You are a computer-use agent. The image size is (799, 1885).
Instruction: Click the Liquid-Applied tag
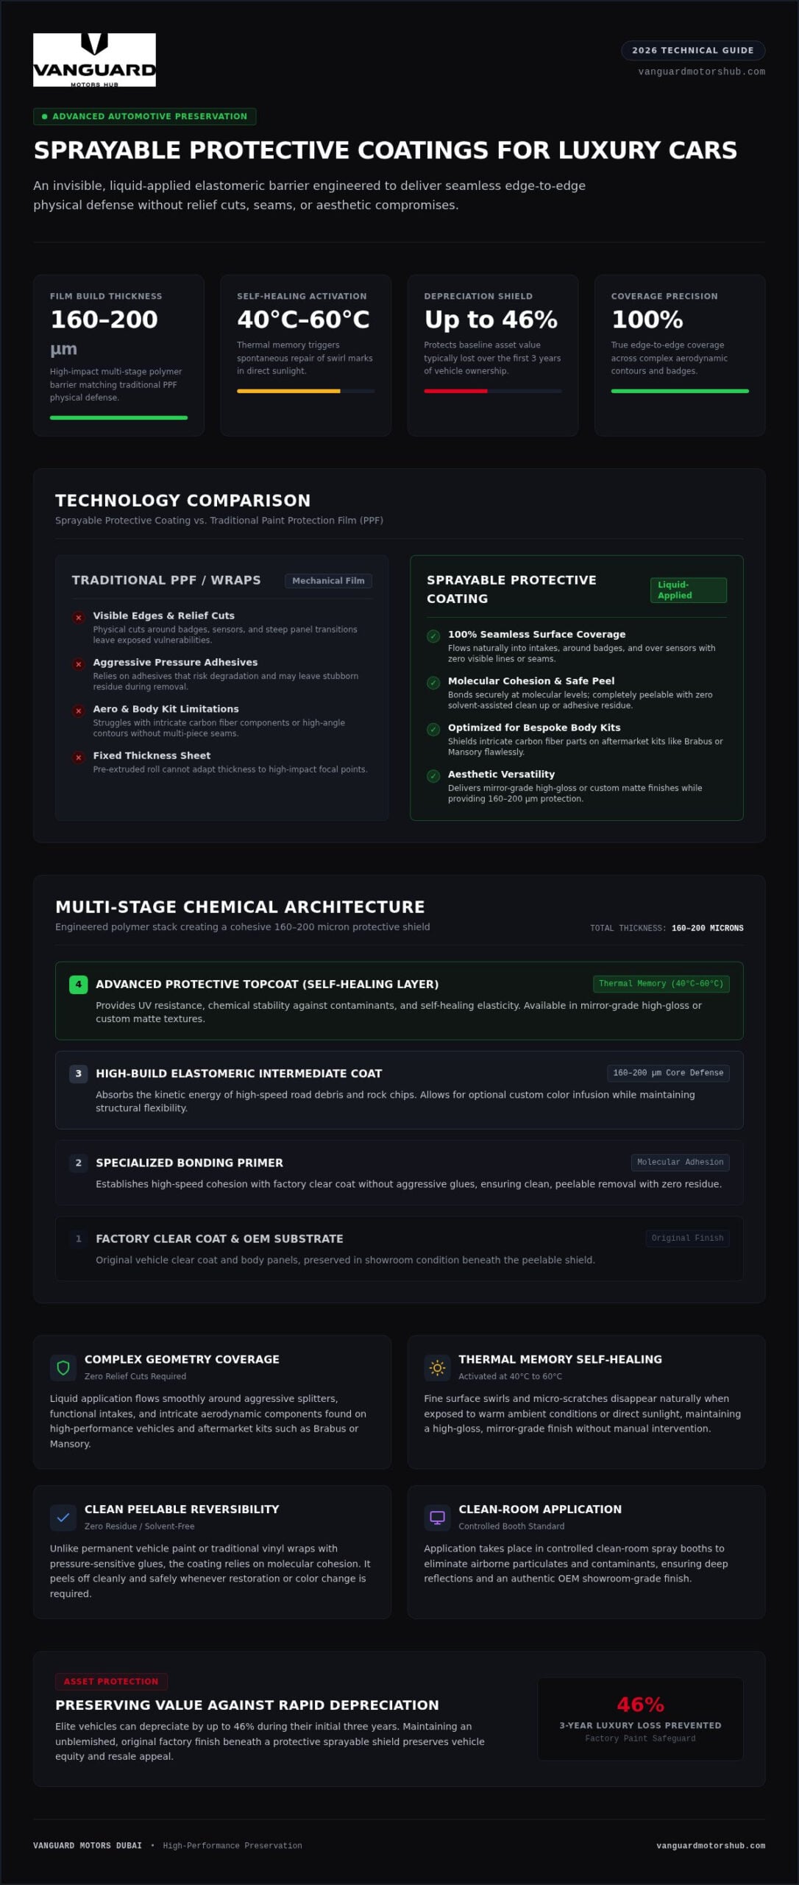coord(689,590)
